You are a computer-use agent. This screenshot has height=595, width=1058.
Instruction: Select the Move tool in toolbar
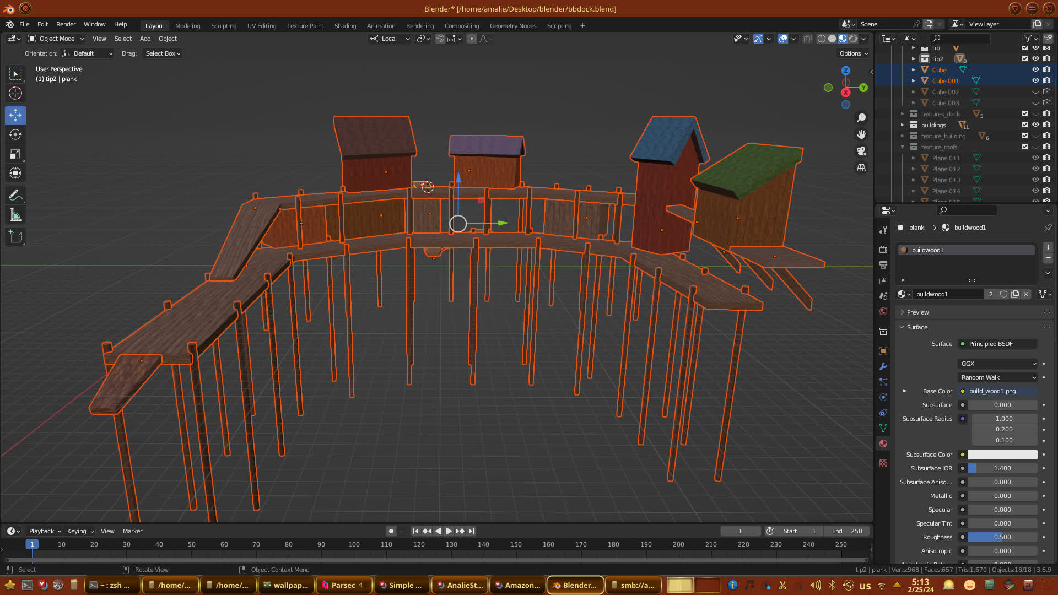click(15, 115)
